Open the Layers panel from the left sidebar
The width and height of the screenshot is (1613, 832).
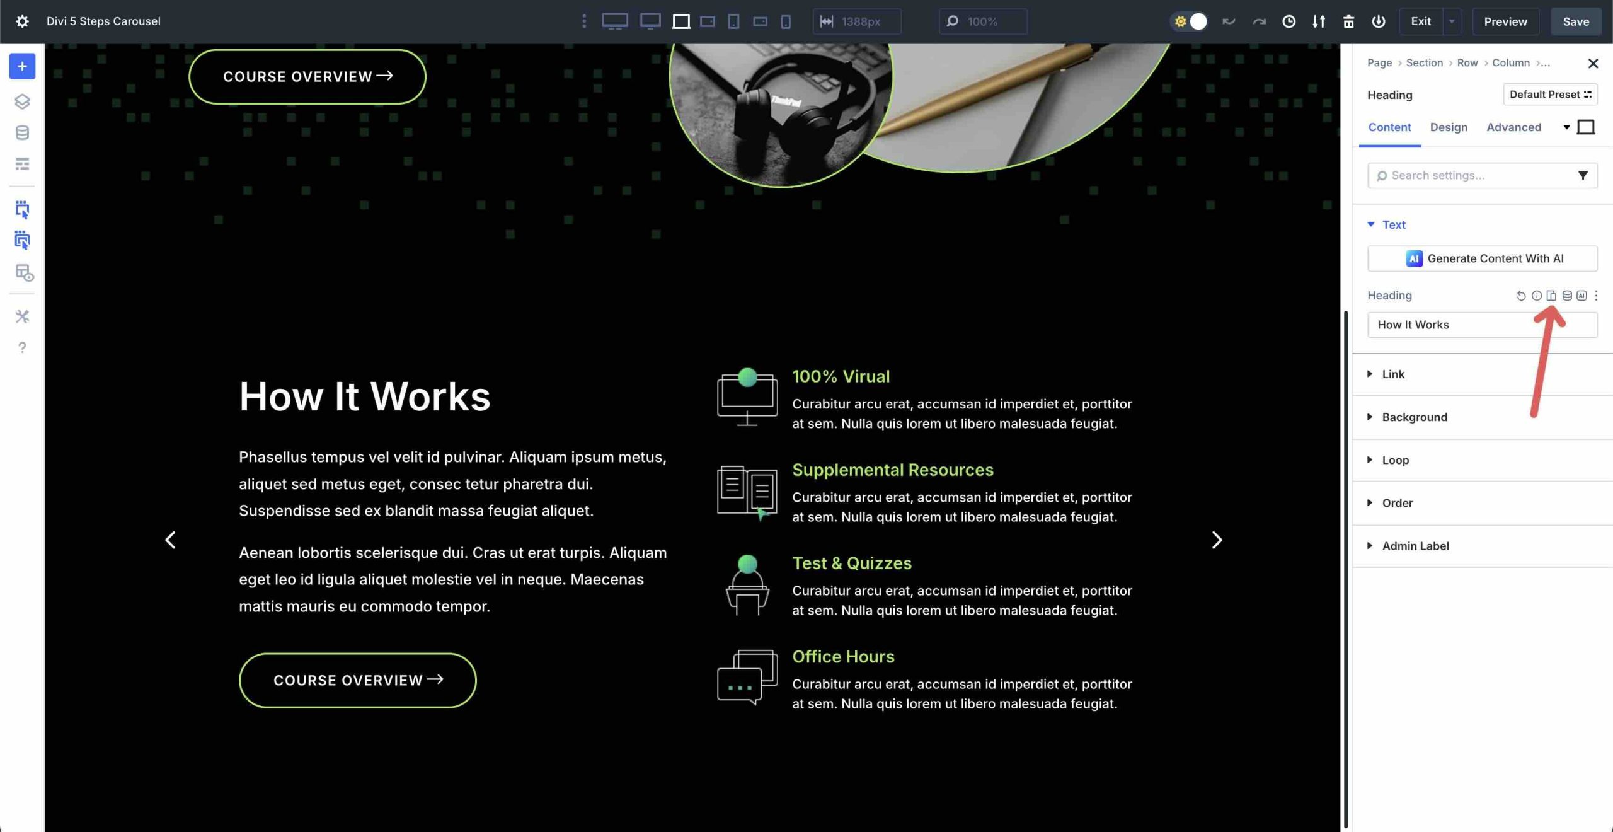point(22,101)
